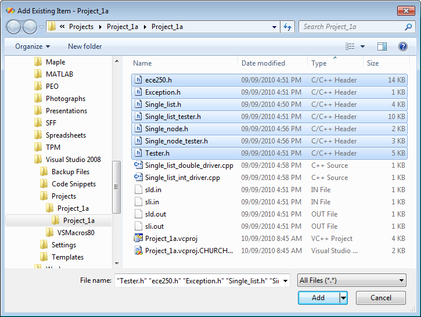Click the Back navigation arrow button
This screenshot has height=317, width=421.
click(14, 27)
